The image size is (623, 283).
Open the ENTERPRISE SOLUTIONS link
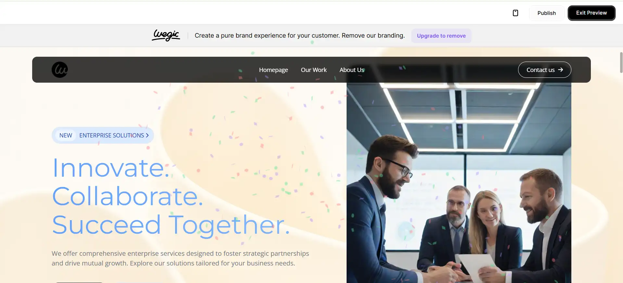[x=111, y=135]
